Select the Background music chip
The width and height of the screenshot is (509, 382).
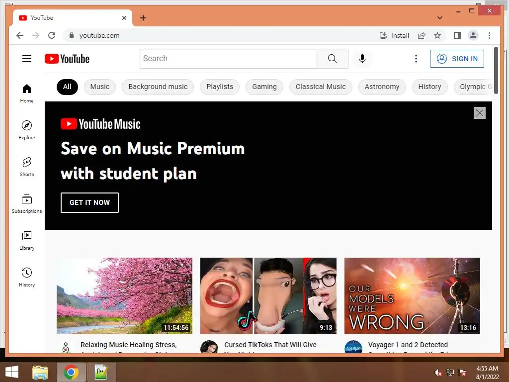click(x=158, y=87)
